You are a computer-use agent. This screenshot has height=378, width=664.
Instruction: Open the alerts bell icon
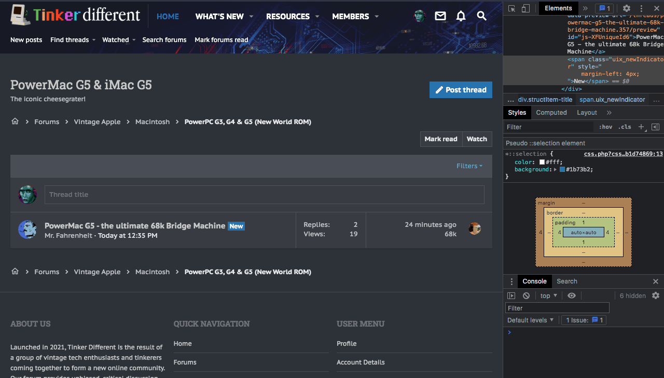[461, 16]
